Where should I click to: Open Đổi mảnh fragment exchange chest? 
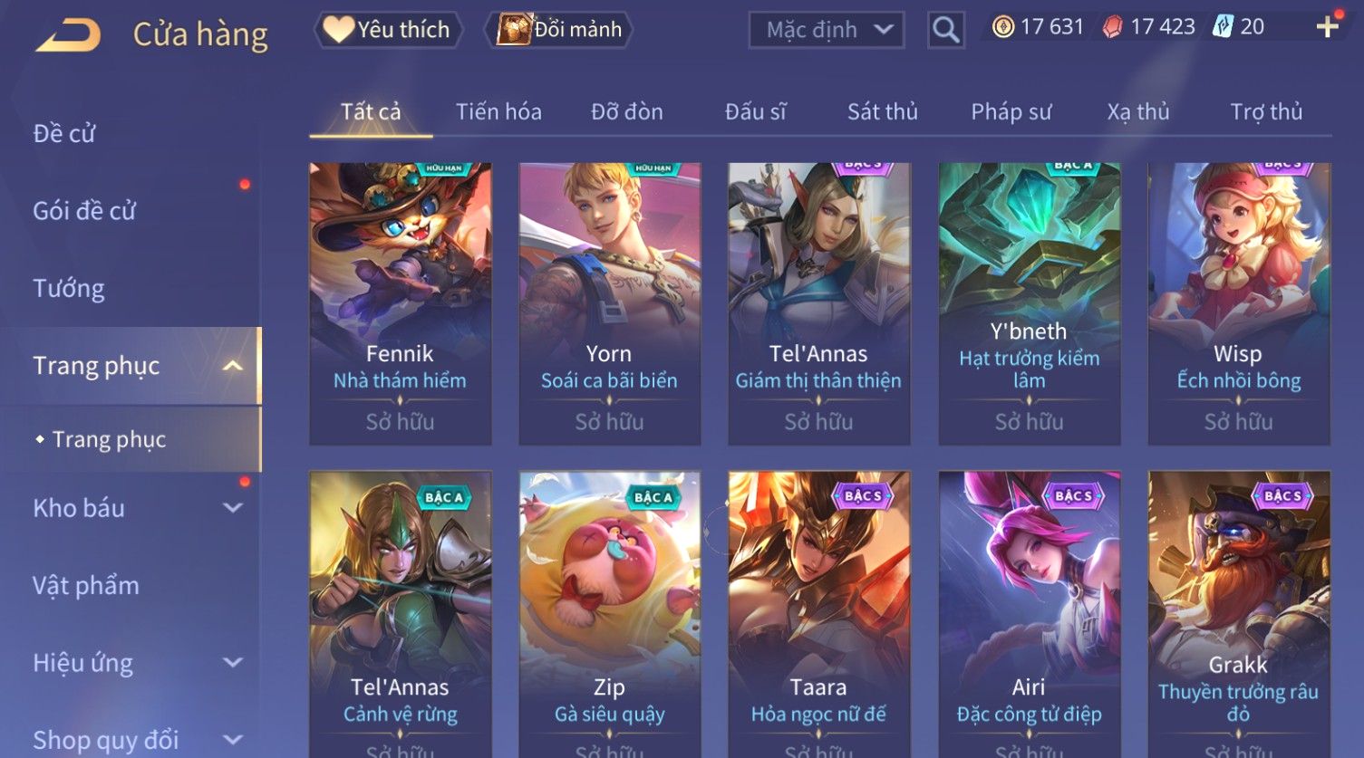click(x=559, y=30)
